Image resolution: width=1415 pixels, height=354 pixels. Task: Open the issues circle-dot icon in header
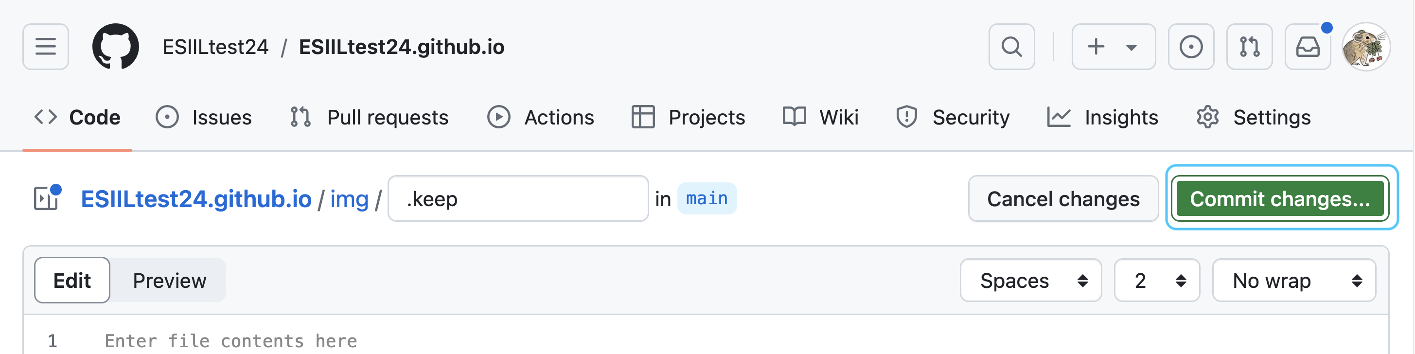(1190, 47)
